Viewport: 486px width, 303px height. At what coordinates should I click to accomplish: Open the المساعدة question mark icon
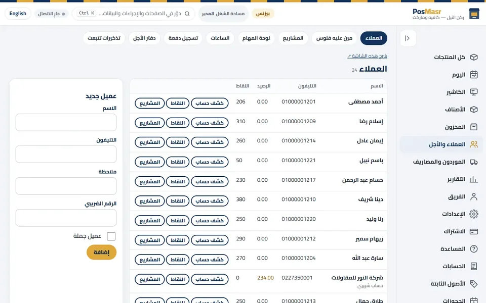(474, 249)
